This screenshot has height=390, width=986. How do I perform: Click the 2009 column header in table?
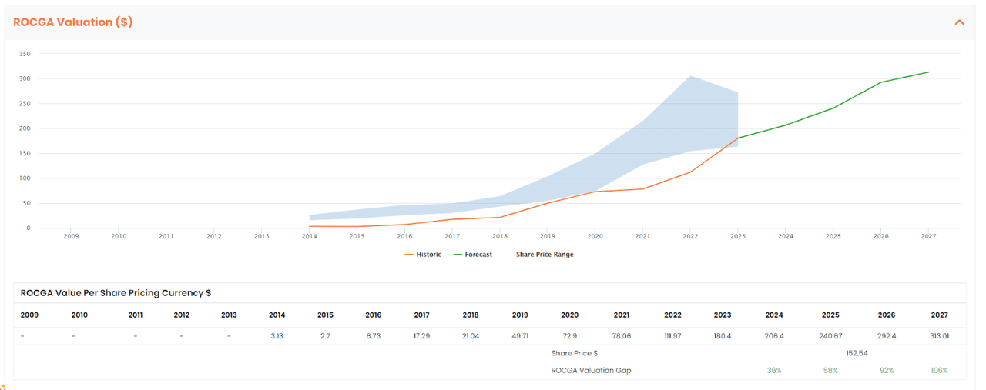[x=29, y=315]
